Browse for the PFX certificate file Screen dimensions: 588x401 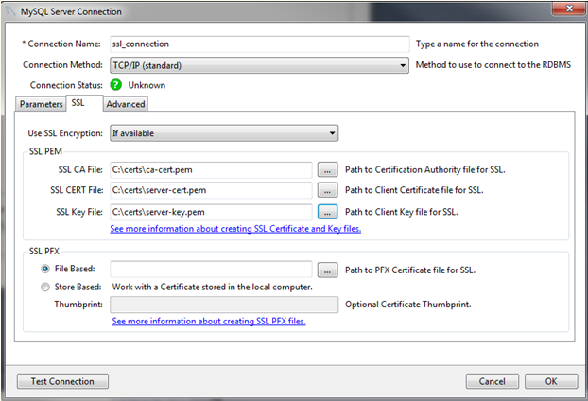pos(327,270)
